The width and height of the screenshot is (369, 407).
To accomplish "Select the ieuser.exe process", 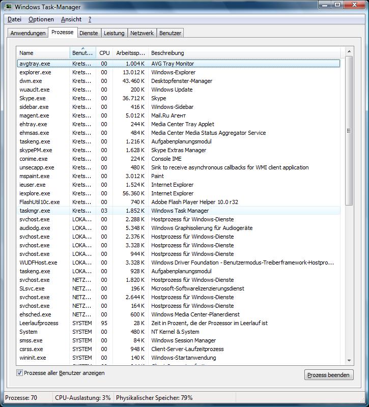I will pyautogui.click(x=179, y=185).
